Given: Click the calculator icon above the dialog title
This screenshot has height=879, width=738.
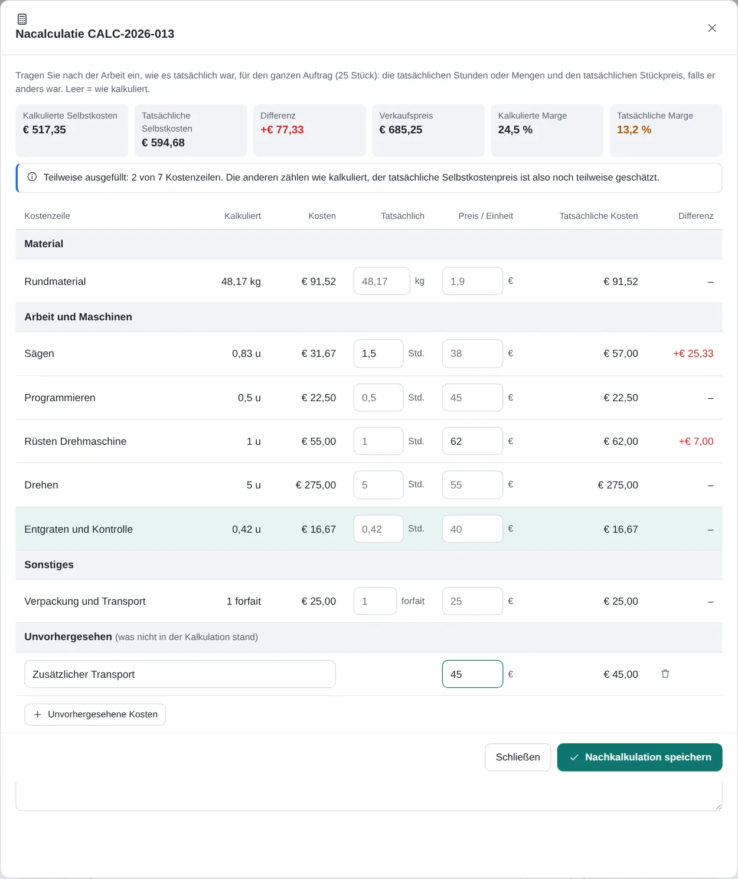Looking at the screenshot, I should point(22,19).
